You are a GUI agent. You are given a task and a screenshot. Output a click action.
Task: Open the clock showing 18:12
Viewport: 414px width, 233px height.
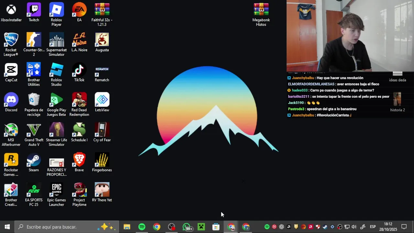[x=388, y=227]
